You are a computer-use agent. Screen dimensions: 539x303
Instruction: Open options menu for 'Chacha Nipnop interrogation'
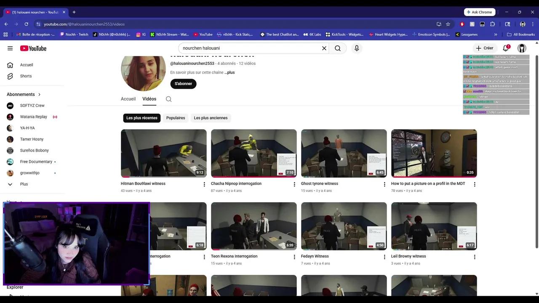point(294,184)
